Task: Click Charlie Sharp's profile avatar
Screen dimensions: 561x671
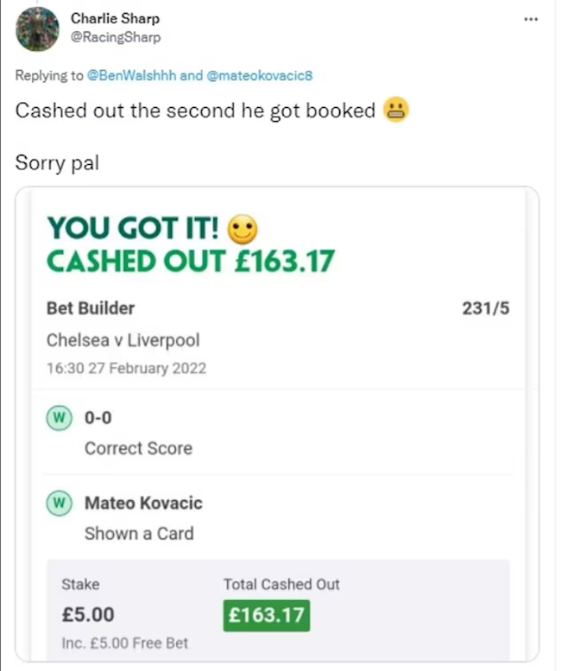Action: pos(38,28)
